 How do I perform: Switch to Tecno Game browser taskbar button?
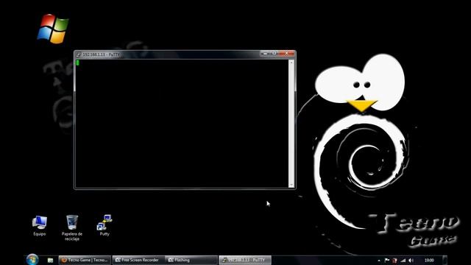tap(85, 260)
